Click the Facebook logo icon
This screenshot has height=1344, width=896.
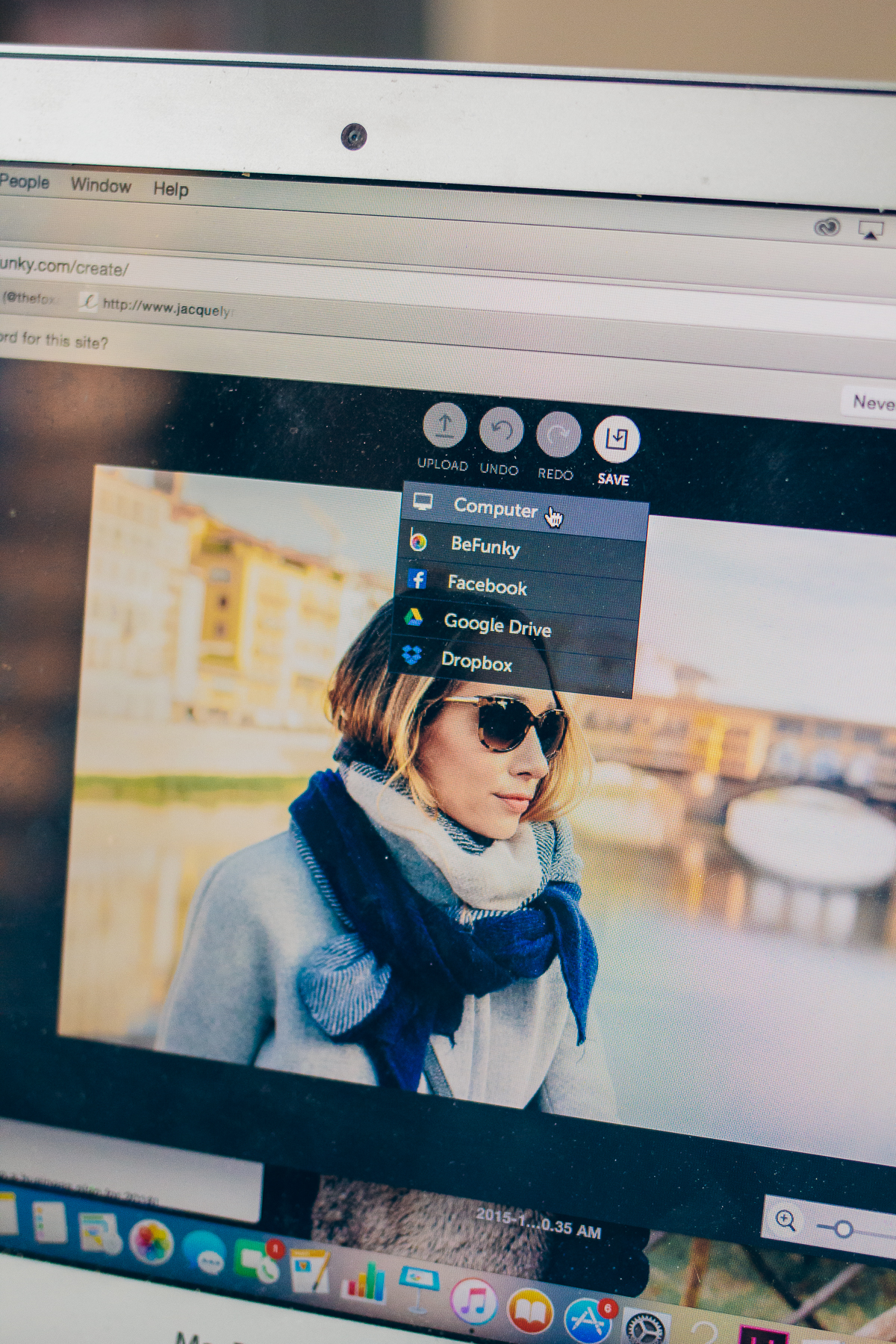(417, 579)
